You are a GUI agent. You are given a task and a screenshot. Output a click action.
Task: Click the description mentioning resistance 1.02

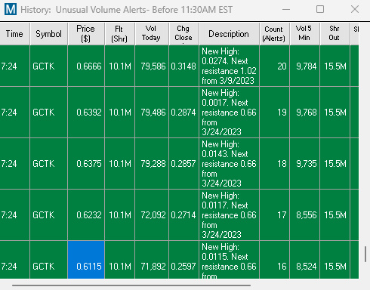229,66
